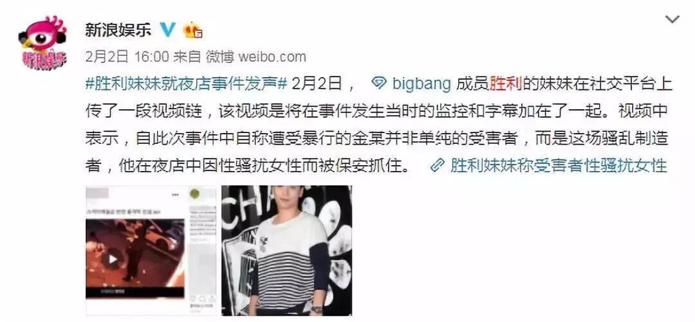Image resolution: width=695 pixels, height=322 pixels.
Task: Click the crown membership level badge
Action: coord(193,30)
